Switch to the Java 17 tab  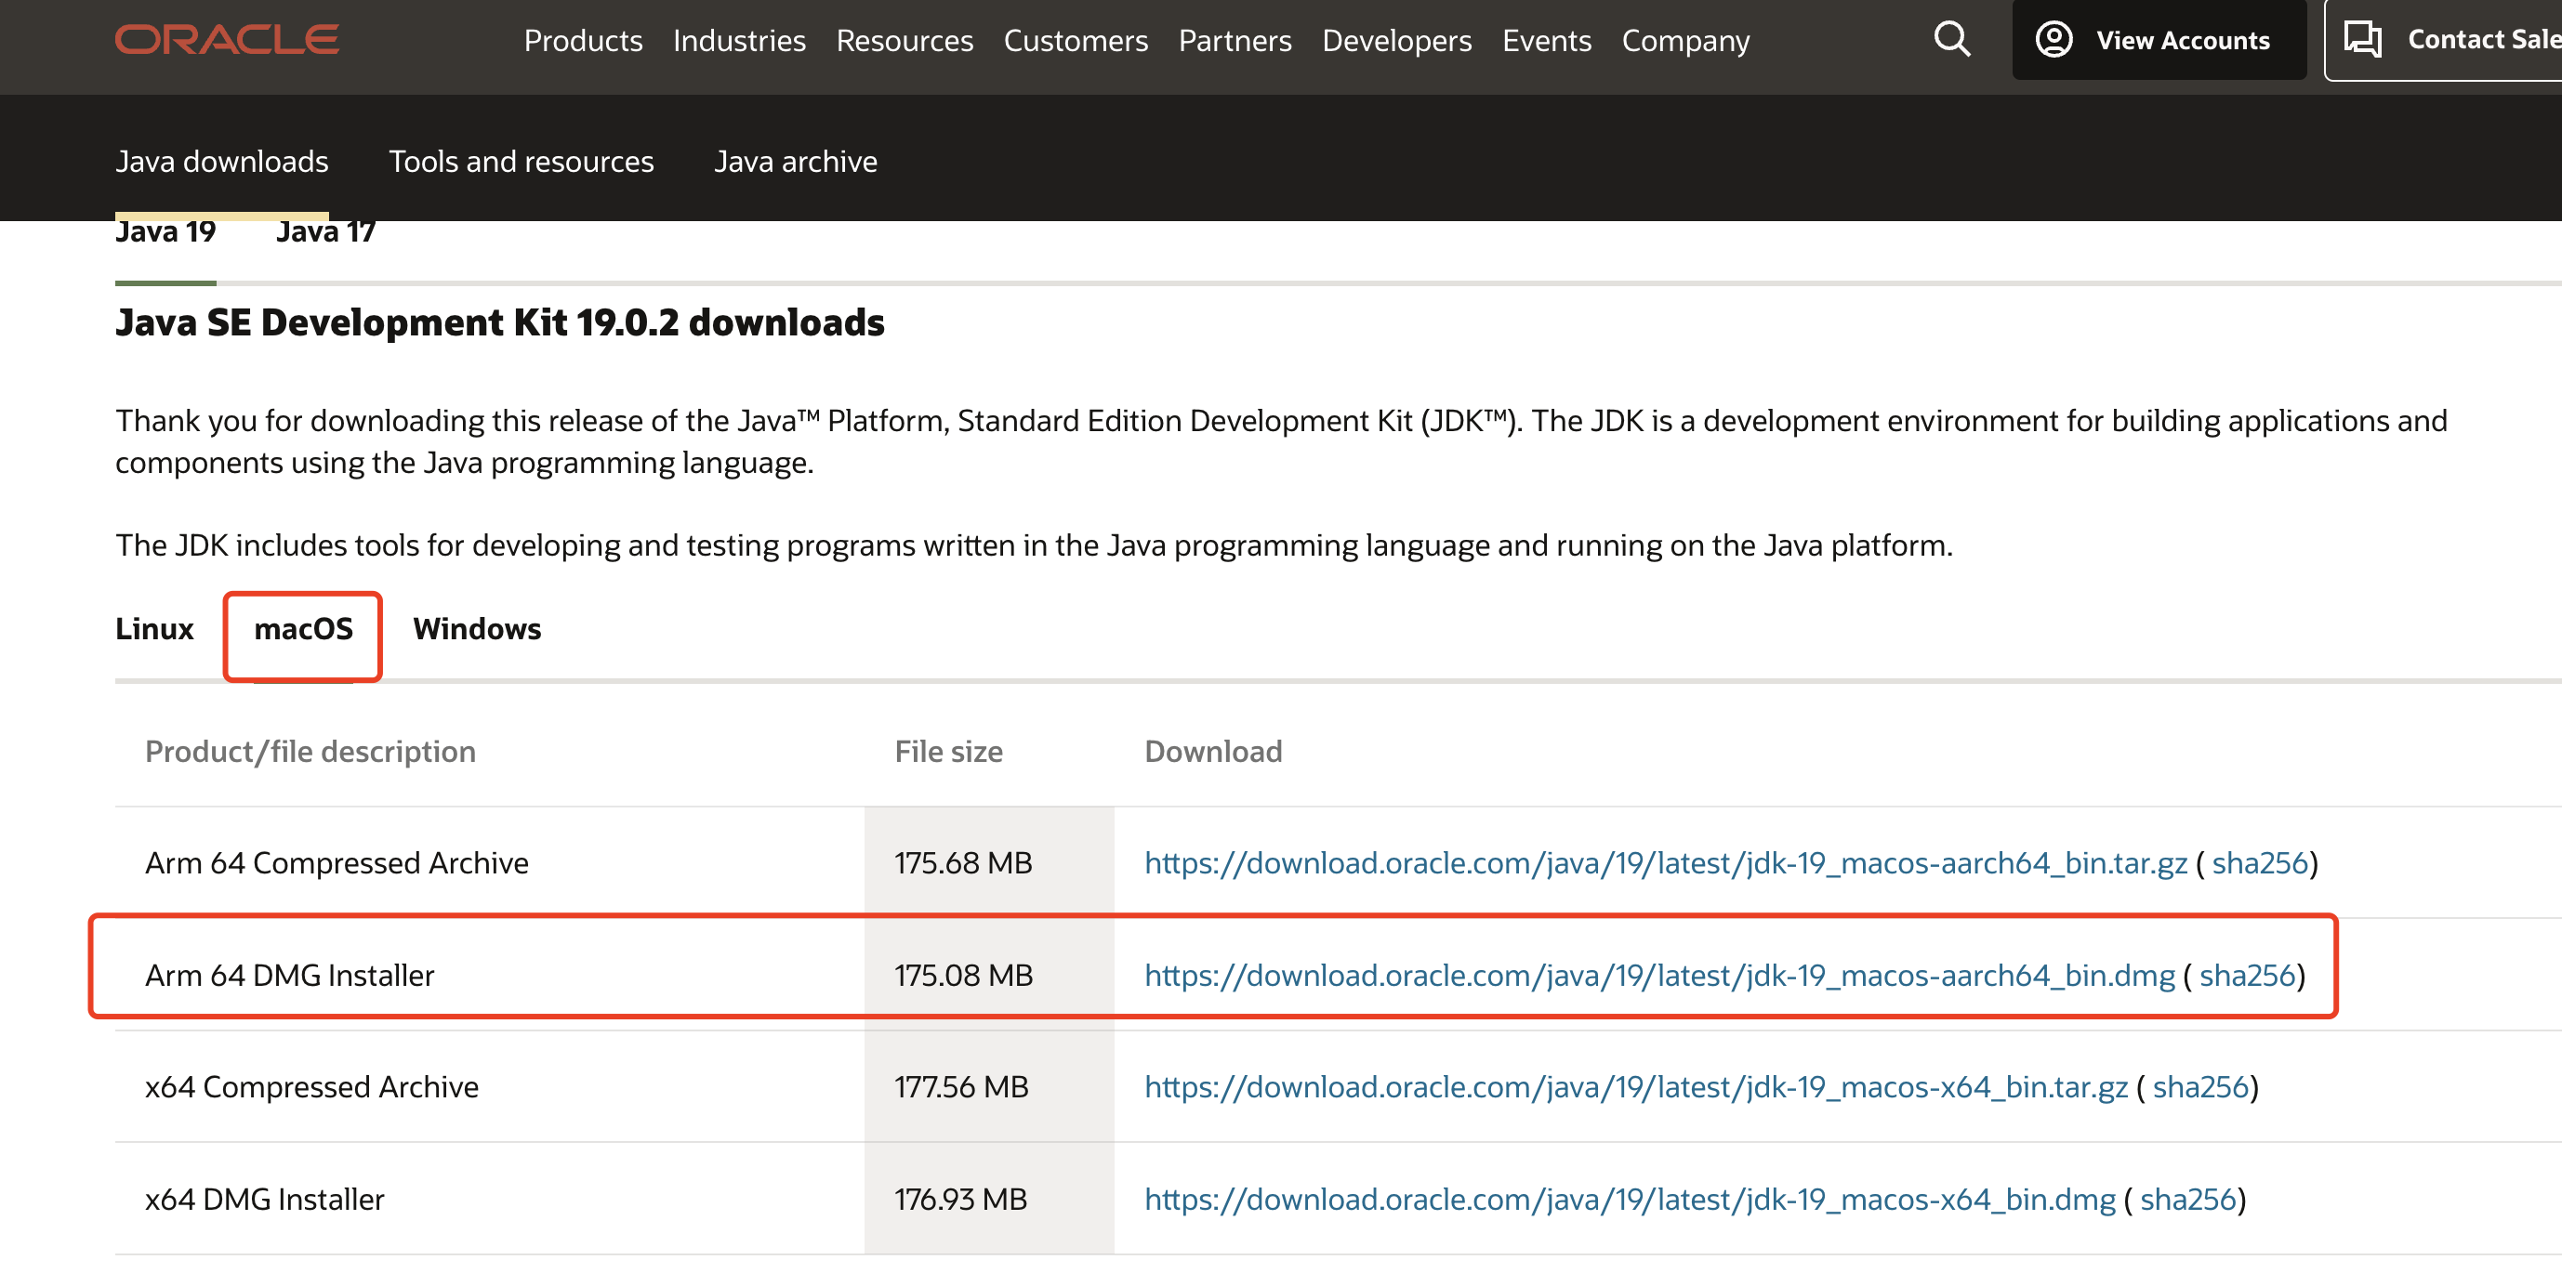[325, 233]
